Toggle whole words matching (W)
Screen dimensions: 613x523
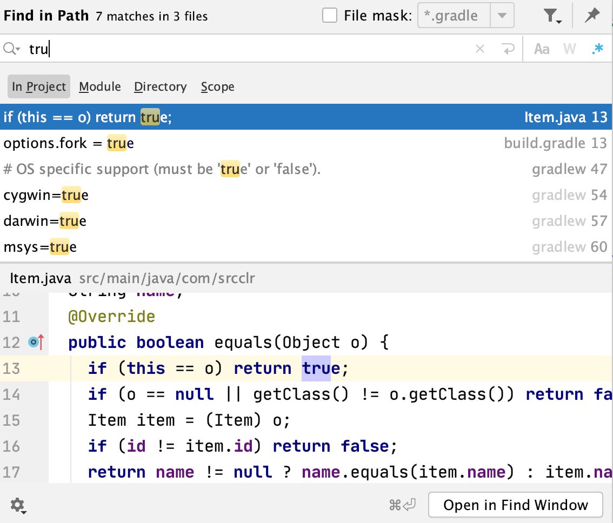pos(569,49)
